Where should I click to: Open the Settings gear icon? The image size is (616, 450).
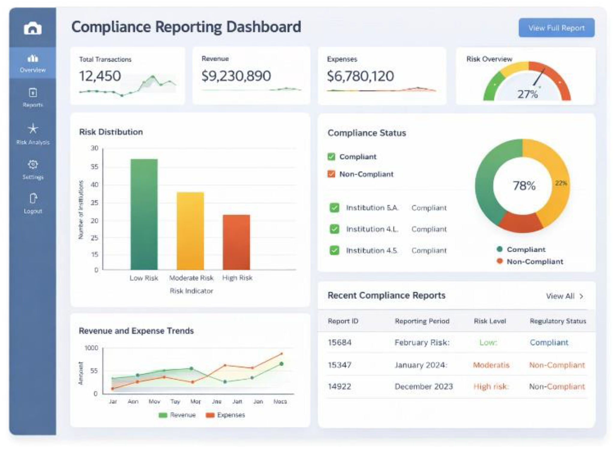click(33, 164)
